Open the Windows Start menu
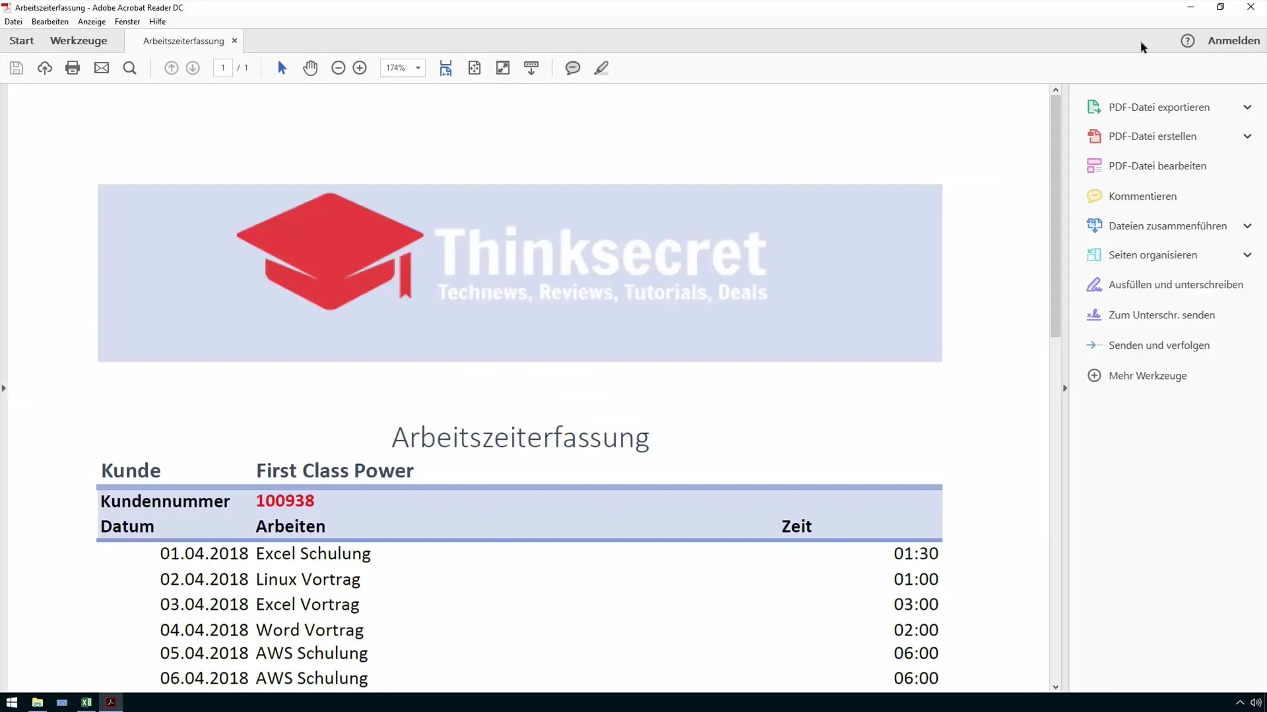The image size is (1267, 712). [12, 702]
